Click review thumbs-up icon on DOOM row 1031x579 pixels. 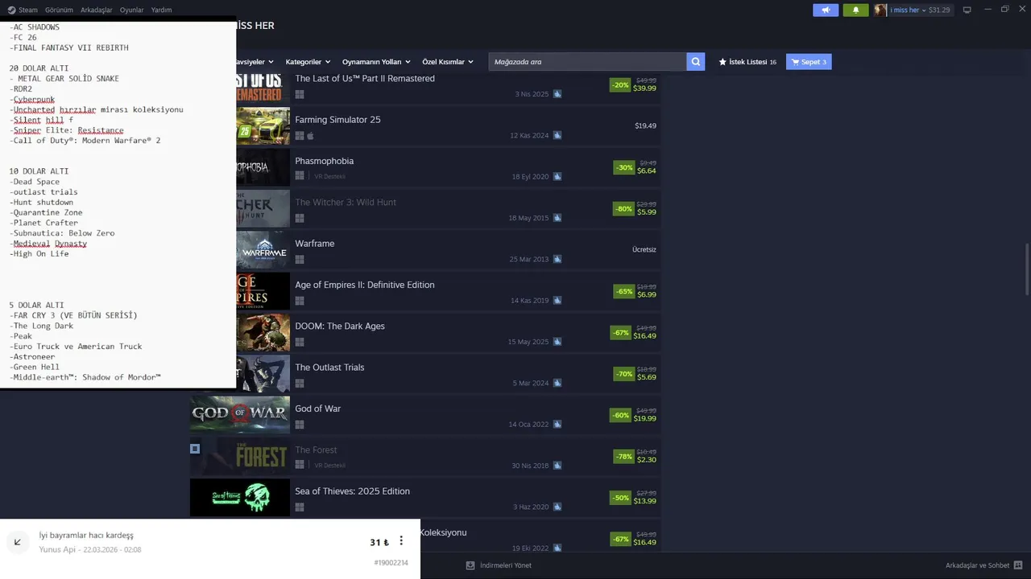[557, 342]
